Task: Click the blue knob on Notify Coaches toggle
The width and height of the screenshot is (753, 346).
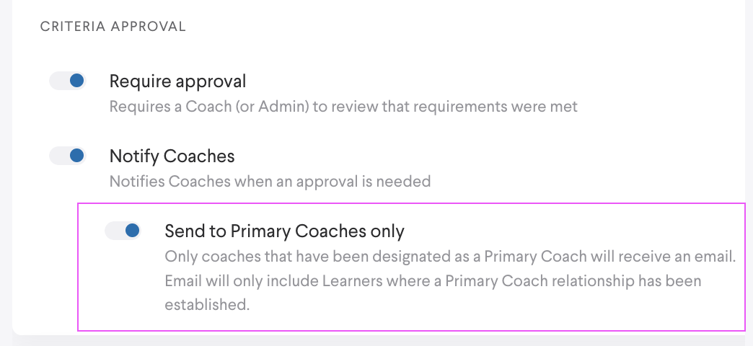Action: tap(76, 155)
